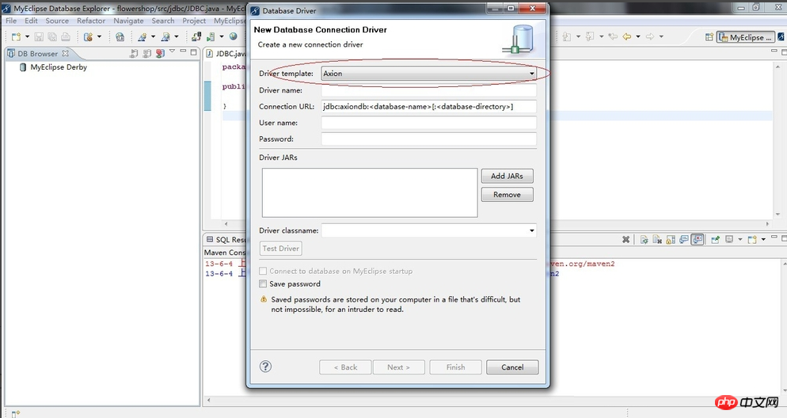Click the Connection URL text field
This screenshot has height=418, width=787.
coord(428,107)
